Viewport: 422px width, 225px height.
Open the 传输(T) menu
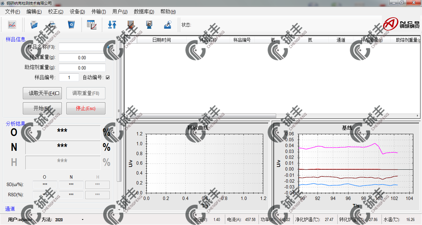[x=99, y=12]
